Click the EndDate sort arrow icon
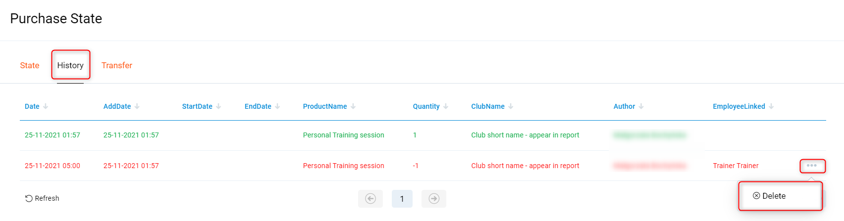 coord(277,106)
